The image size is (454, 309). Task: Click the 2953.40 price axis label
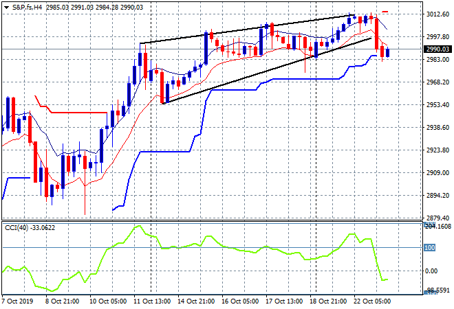437,104
